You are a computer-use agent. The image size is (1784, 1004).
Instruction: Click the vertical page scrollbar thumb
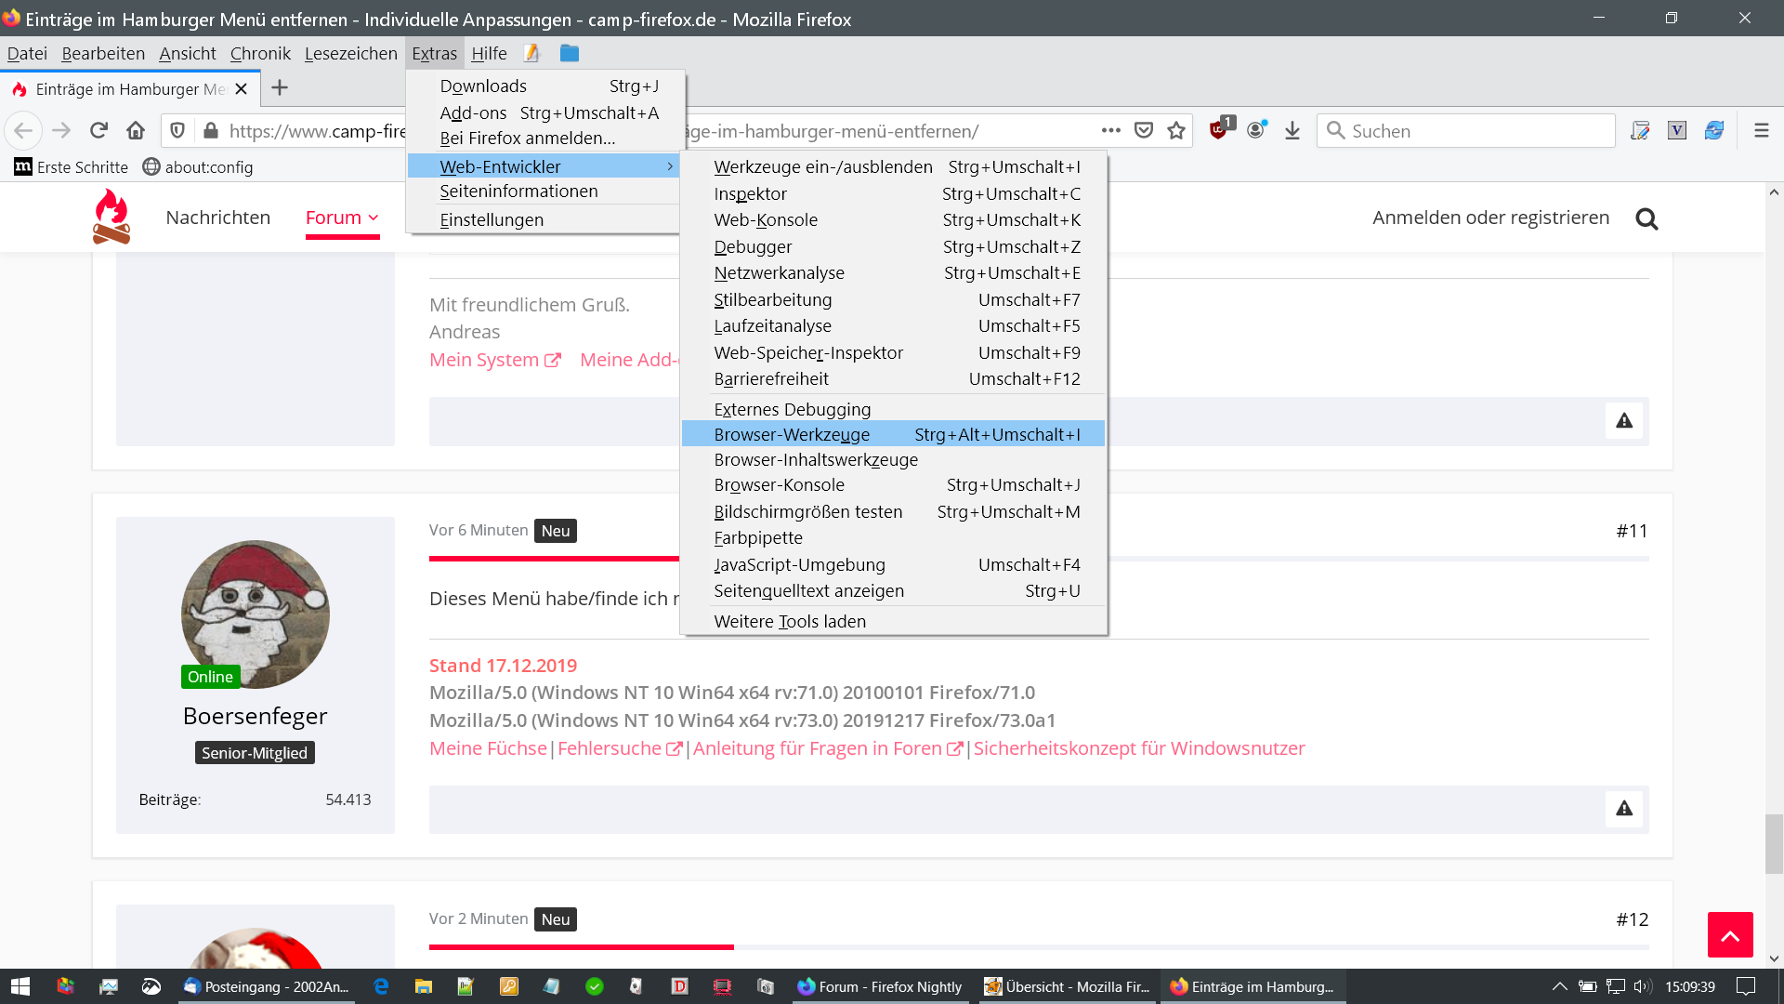click(1774, 843)
